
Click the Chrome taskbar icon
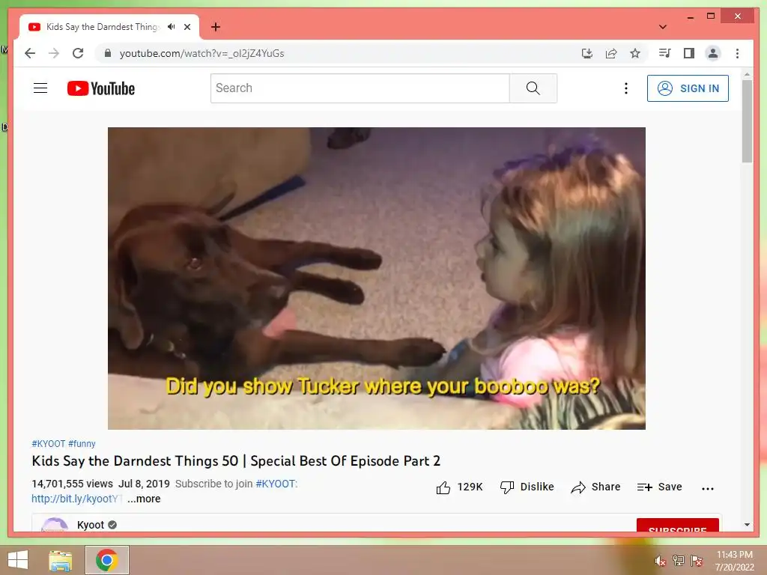tap(107, 560)
